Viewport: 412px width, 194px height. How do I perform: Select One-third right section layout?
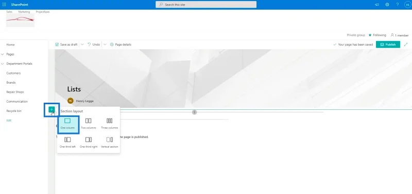[x=89, y=143]
